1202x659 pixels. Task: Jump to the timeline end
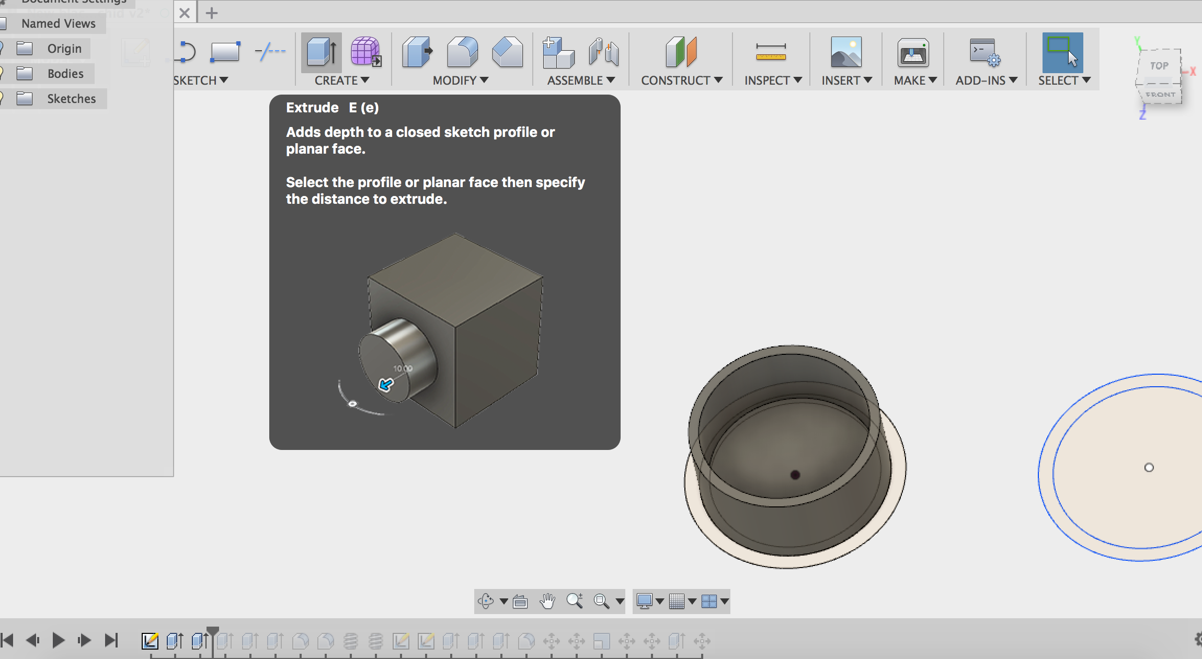111,640
